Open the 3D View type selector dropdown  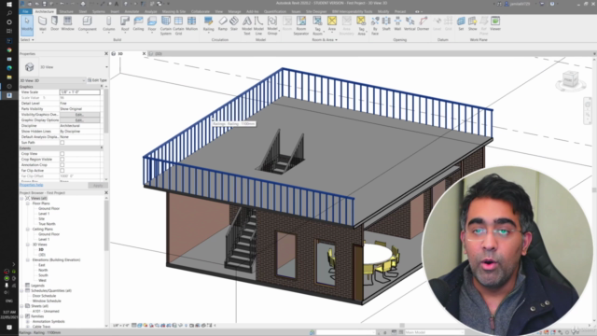(106, 67)
